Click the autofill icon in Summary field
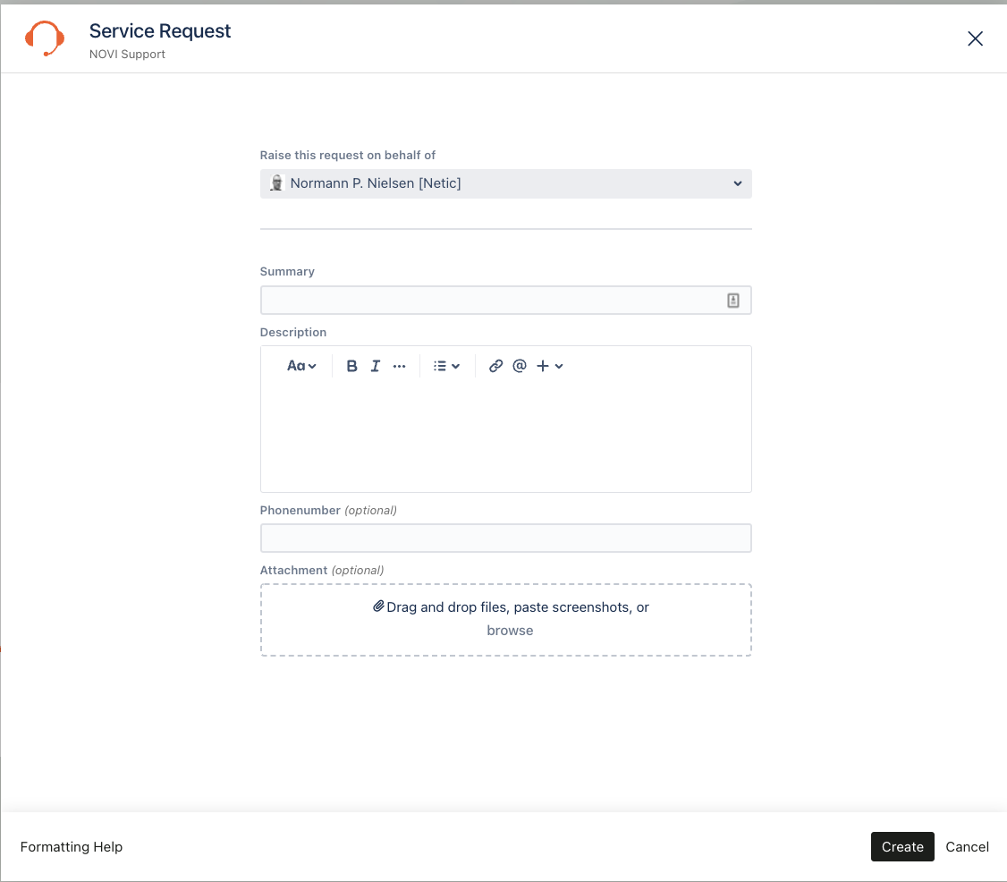Screen dimensions: 1007x882 (732, 300)
